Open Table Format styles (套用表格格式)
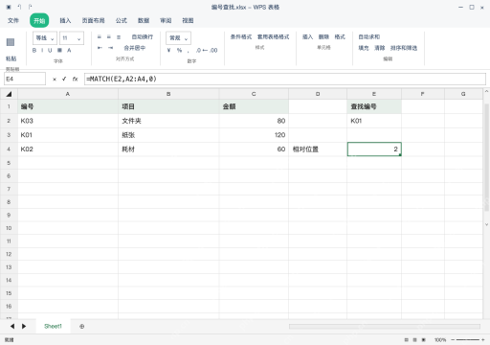 point(274,37)
